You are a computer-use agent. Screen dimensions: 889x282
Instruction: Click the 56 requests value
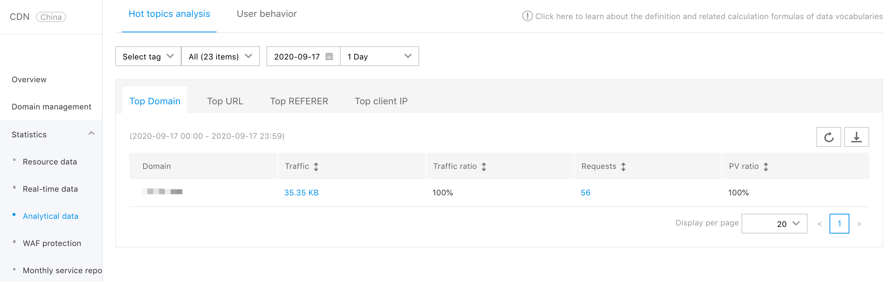585,193
